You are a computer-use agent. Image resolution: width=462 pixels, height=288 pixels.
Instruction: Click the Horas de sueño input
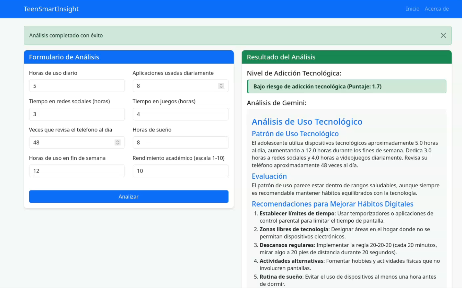tap(180, 143)
